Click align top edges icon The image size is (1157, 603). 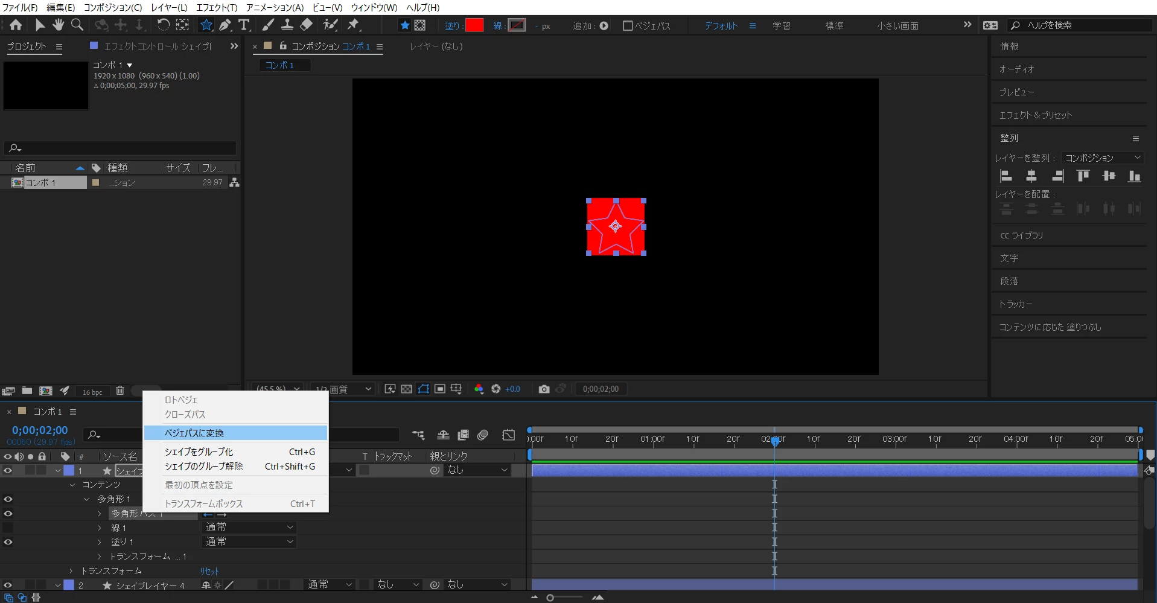coord(1083,176)
